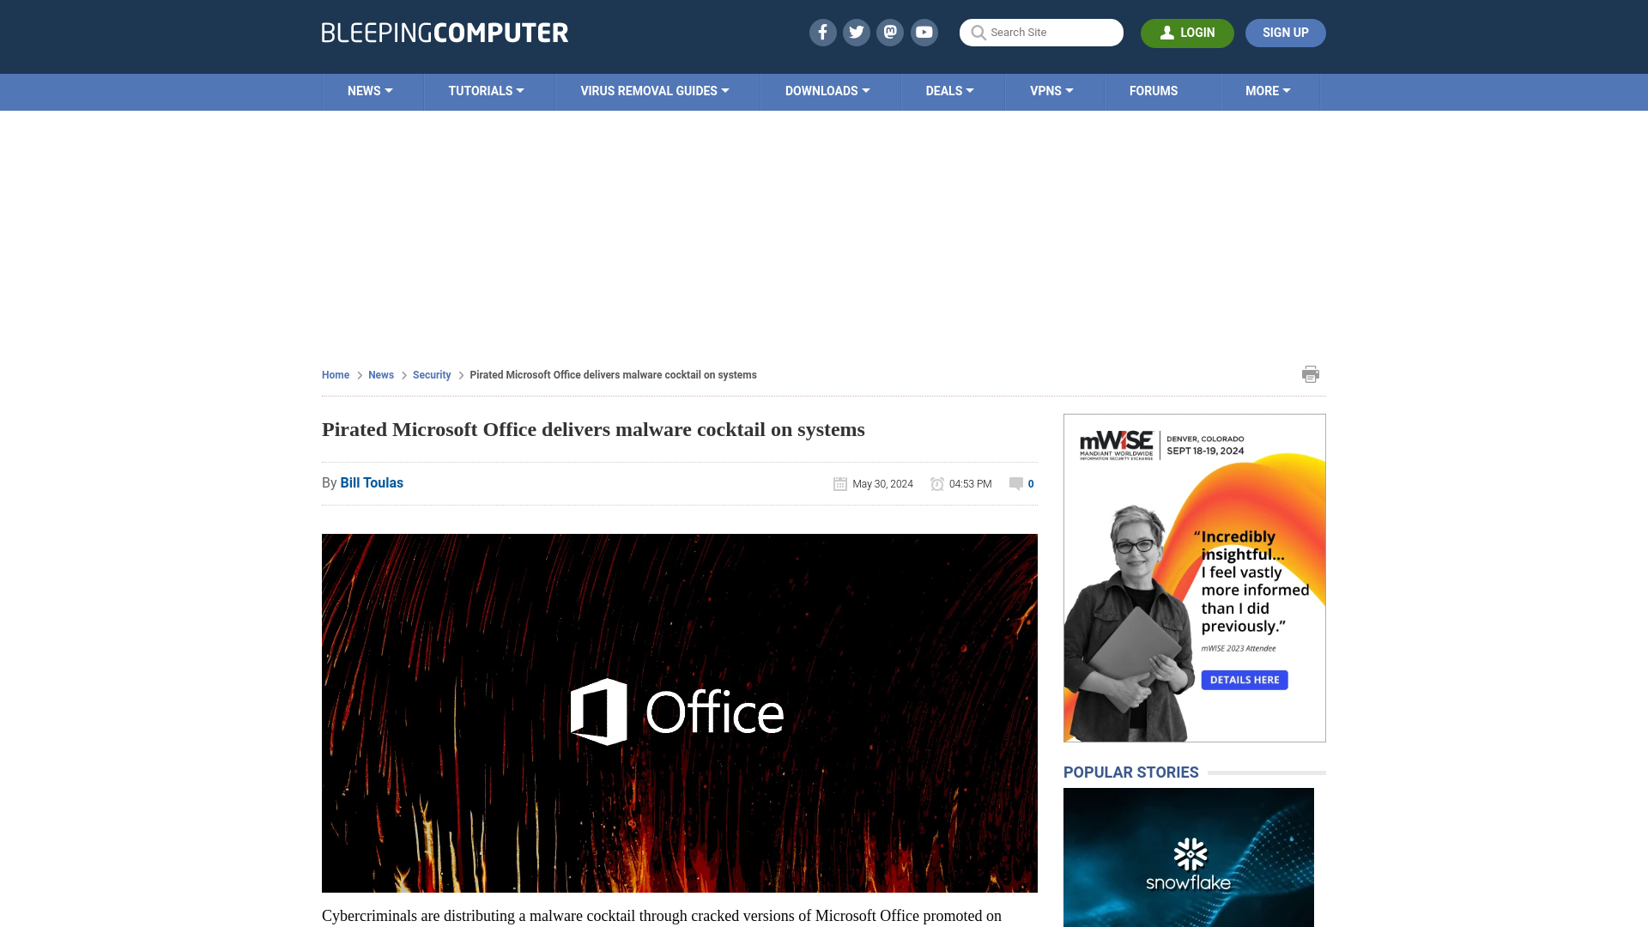Open the MORE menu item
Viewport: 1648px width, 927px height.
[x=1268, y=90]
